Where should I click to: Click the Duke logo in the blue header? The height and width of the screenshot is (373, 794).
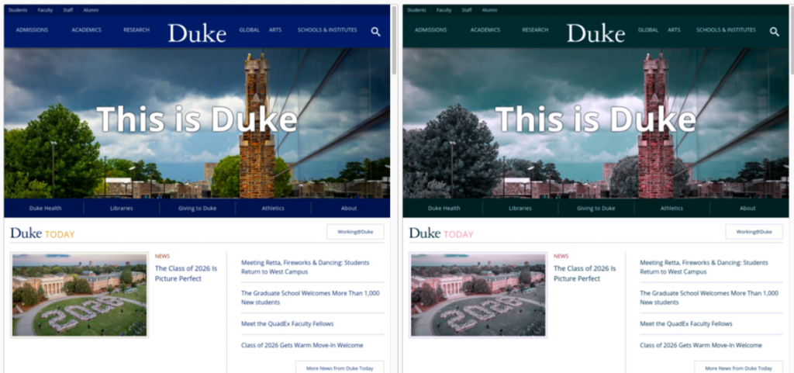point(197,33)
